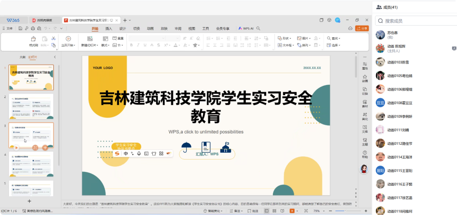Click the scissors Cut icon
The width and height of the screenshot is (457, 215).
click(53, 39)
